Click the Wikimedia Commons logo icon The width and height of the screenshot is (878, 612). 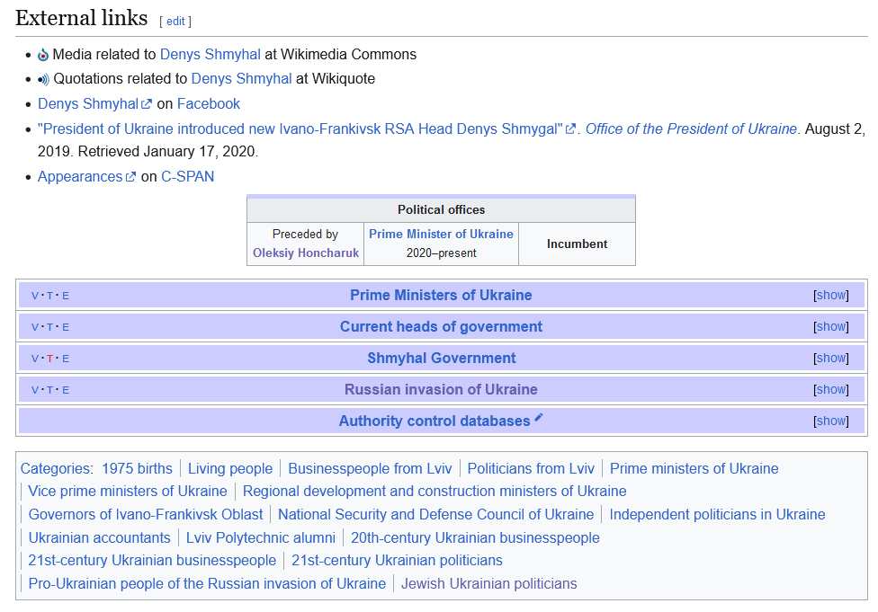pyautogui.click(x=43, y=55)
